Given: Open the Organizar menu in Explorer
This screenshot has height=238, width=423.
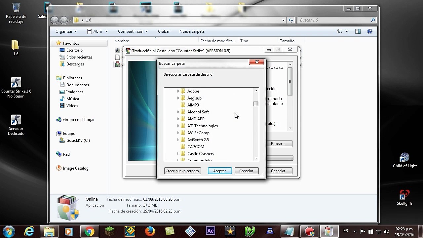Looking at the screenshot, I should click(x=66, y=31).
